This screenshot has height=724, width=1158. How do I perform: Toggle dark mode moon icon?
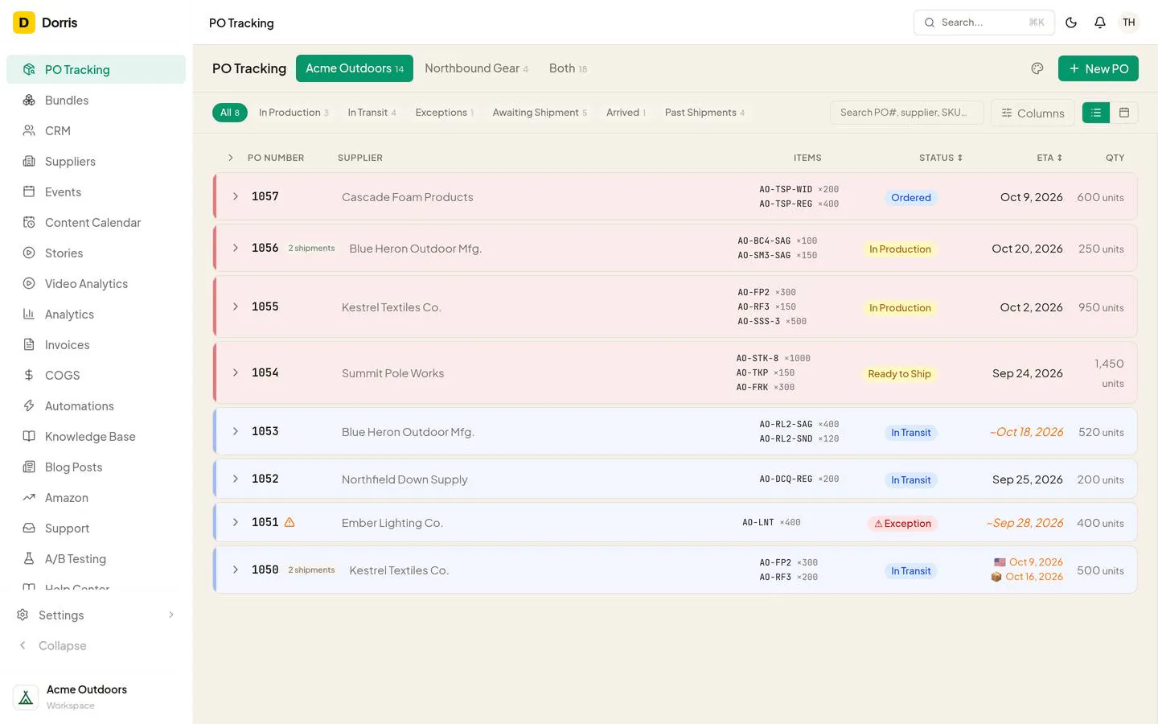(1071, 23)
